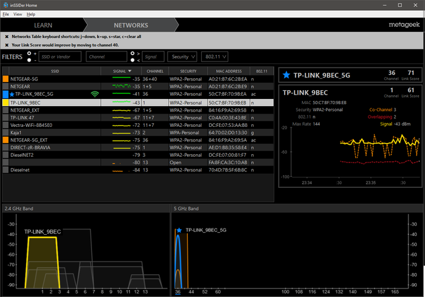Select the Open network on channel 13
This screenshot has width=425, height=297.
click(x=138, y=162)
